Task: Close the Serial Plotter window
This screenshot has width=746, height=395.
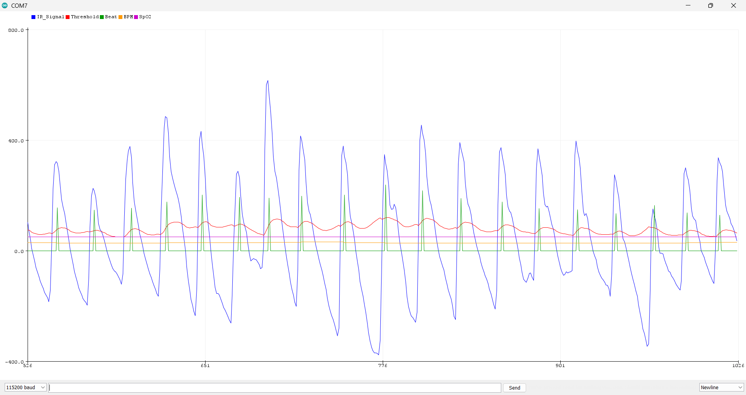Action: (733, 5)
